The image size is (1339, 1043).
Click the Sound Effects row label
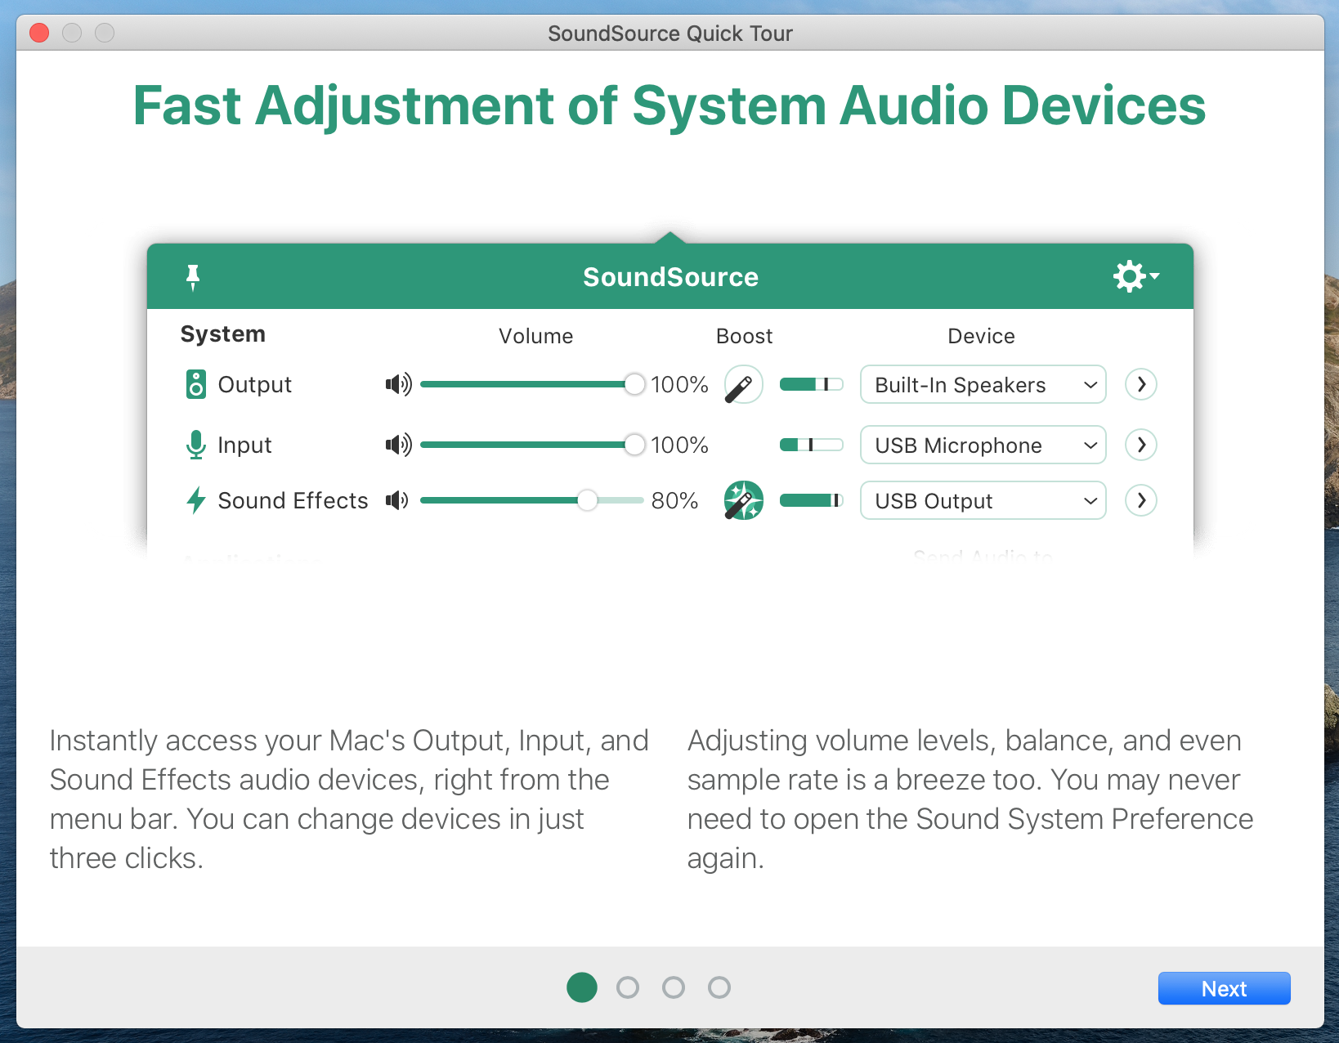[293, 500]
